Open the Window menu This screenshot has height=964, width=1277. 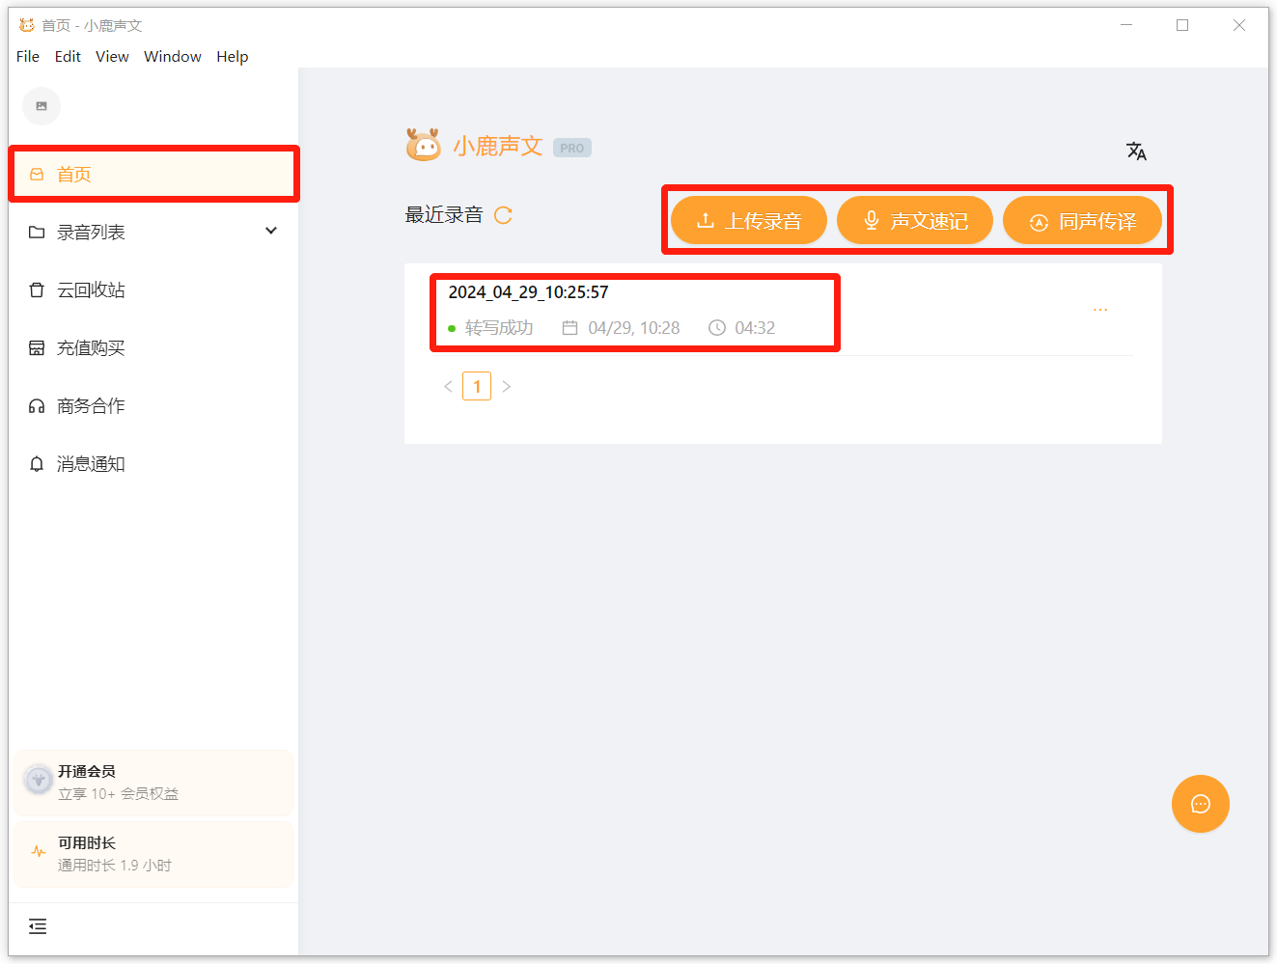pos(173,57)
